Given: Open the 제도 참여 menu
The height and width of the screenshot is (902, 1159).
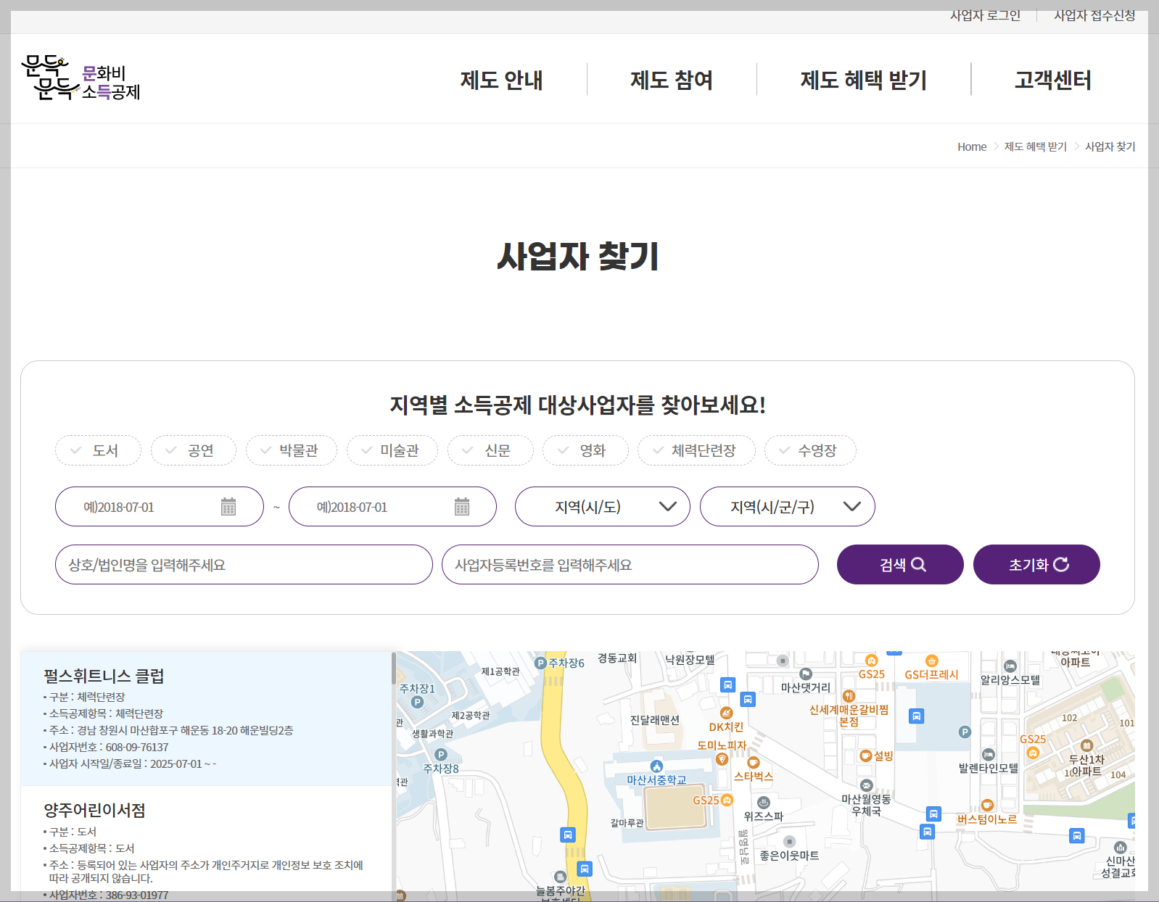Looking at the screenshot, I should click(x=672, y=80).
